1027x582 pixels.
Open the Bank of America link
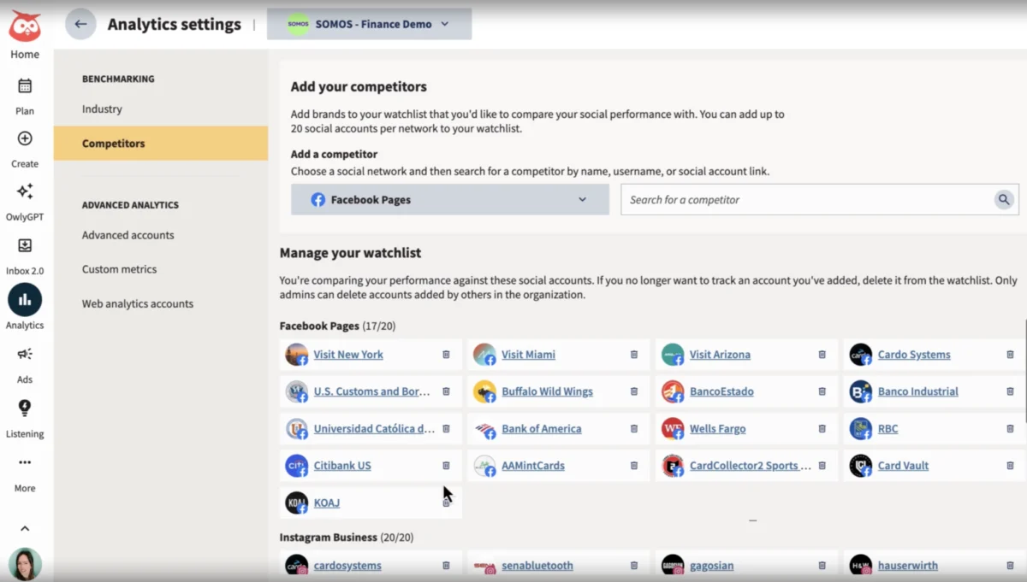coord(541,429)
